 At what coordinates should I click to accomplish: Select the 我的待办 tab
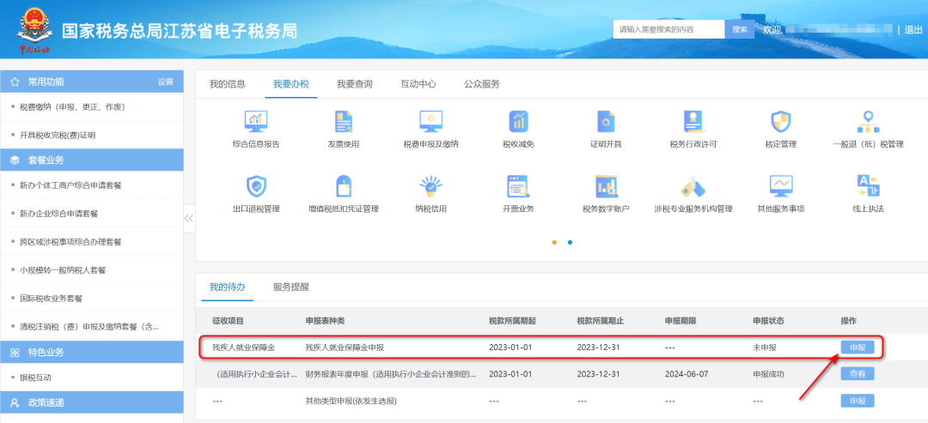point(227,287)
